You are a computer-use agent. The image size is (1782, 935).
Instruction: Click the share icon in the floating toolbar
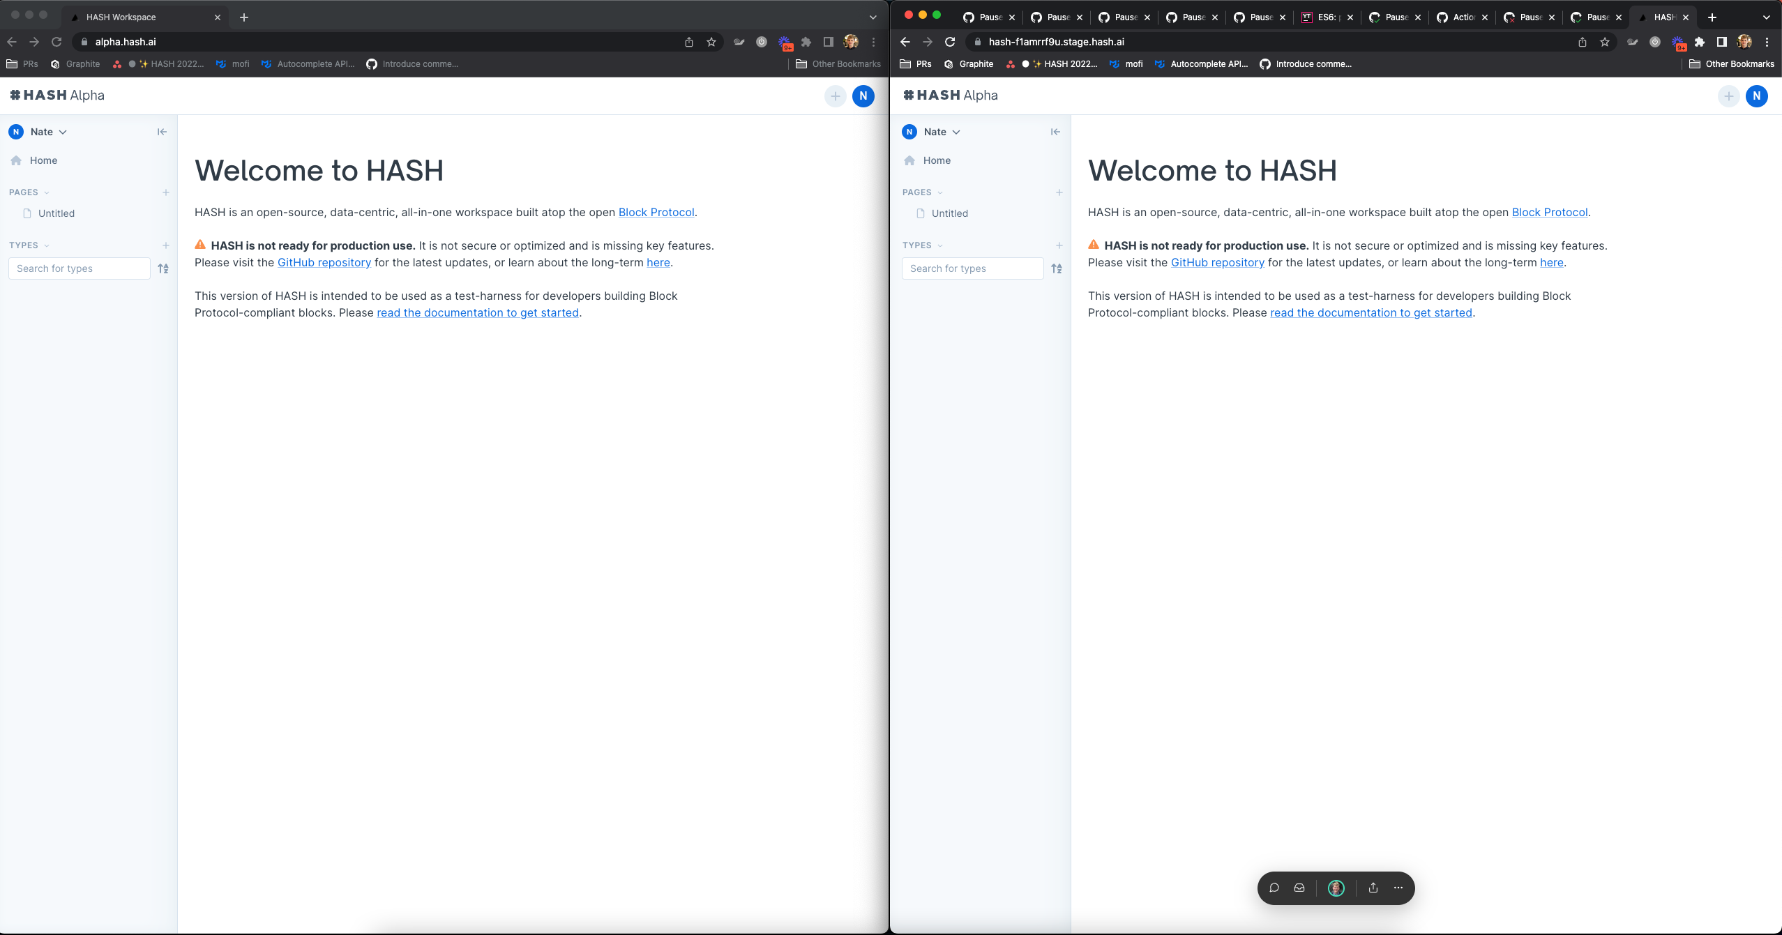coord(1373,888)
